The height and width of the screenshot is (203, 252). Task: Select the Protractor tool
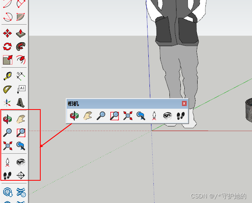[x=7, y=89]
